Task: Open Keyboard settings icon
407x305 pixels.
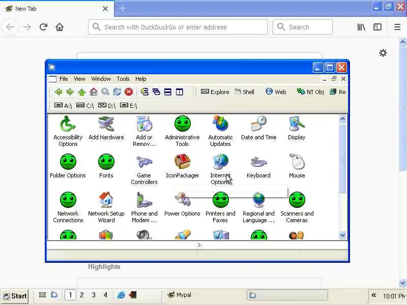Action: tap(258, 166)
